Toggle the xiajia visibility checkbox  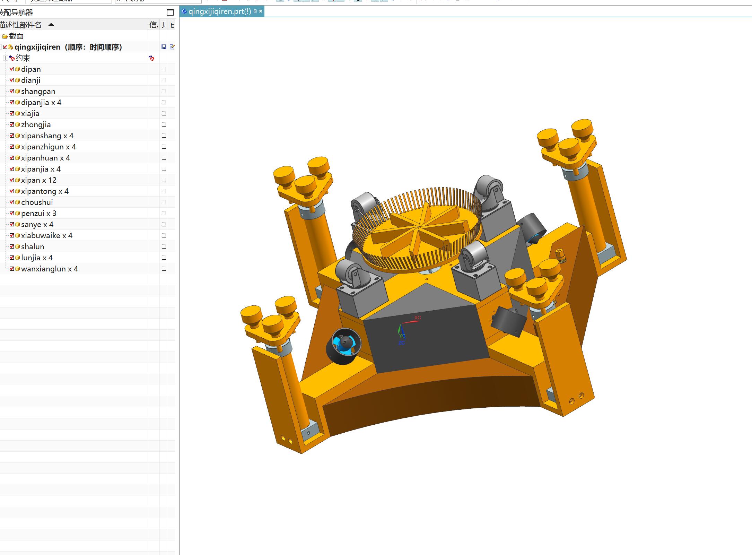click(12, 113)
